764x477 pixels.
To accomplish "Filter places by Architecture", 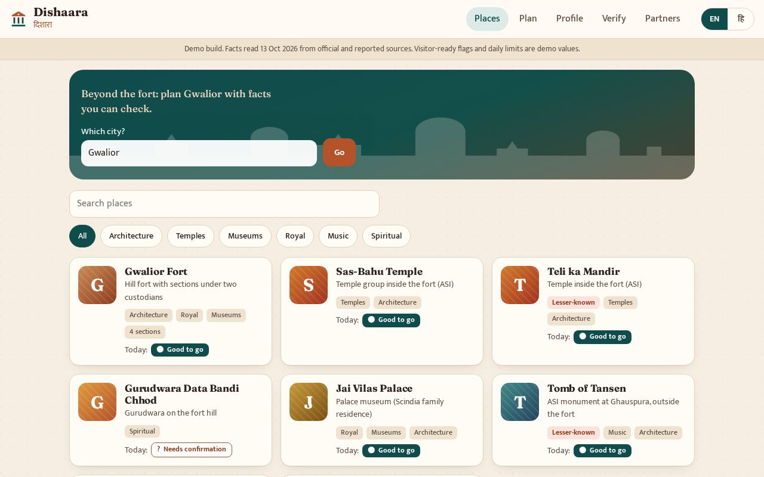I will coord(131,236).
